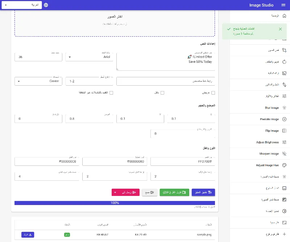Open the exposure adjustment sun icon
The width and height of the screenshot is (290, 242).
click(284, 211)
